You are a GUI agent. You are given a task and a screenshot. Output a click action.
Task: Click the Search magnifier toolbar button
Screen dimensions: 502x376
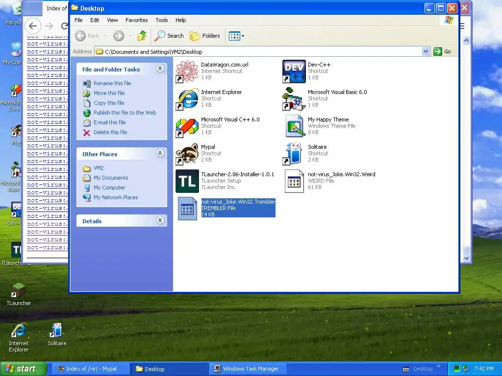pyautogui.click(x=169, y=36)
